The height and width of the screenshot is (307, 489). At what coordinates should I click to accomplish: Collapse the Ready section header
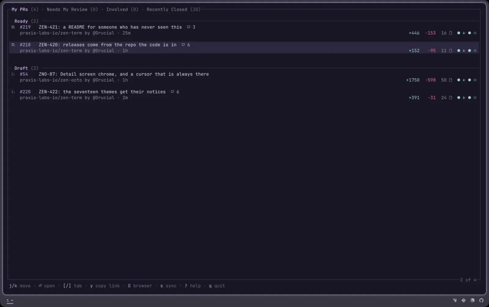26,21
